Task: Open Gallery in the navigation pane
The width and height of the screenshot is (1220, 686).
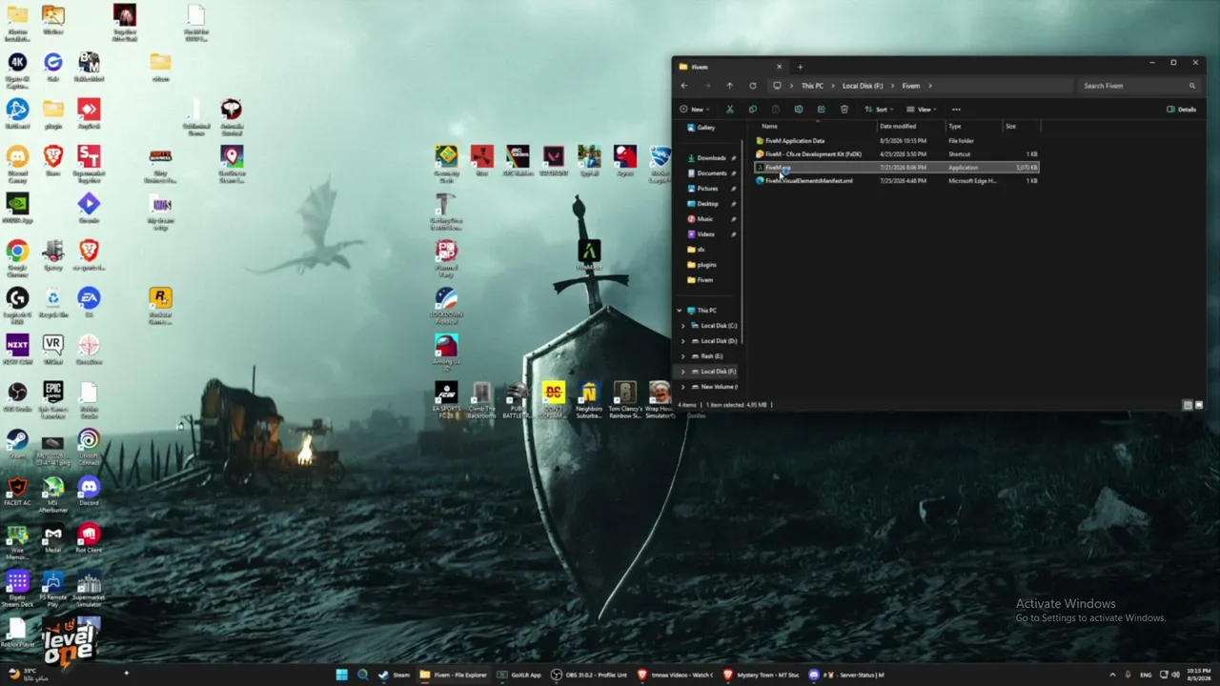Action: tap(705, 128)
